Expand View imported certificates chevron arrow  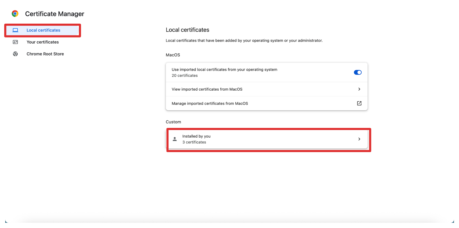(x=359, y=89)
